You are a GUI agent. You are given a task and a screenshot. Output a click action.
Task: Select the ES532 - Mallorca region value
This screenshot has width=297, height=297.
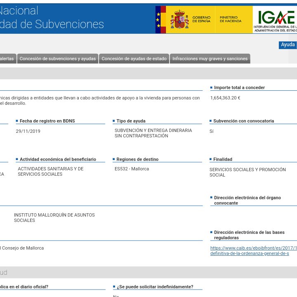132,169
